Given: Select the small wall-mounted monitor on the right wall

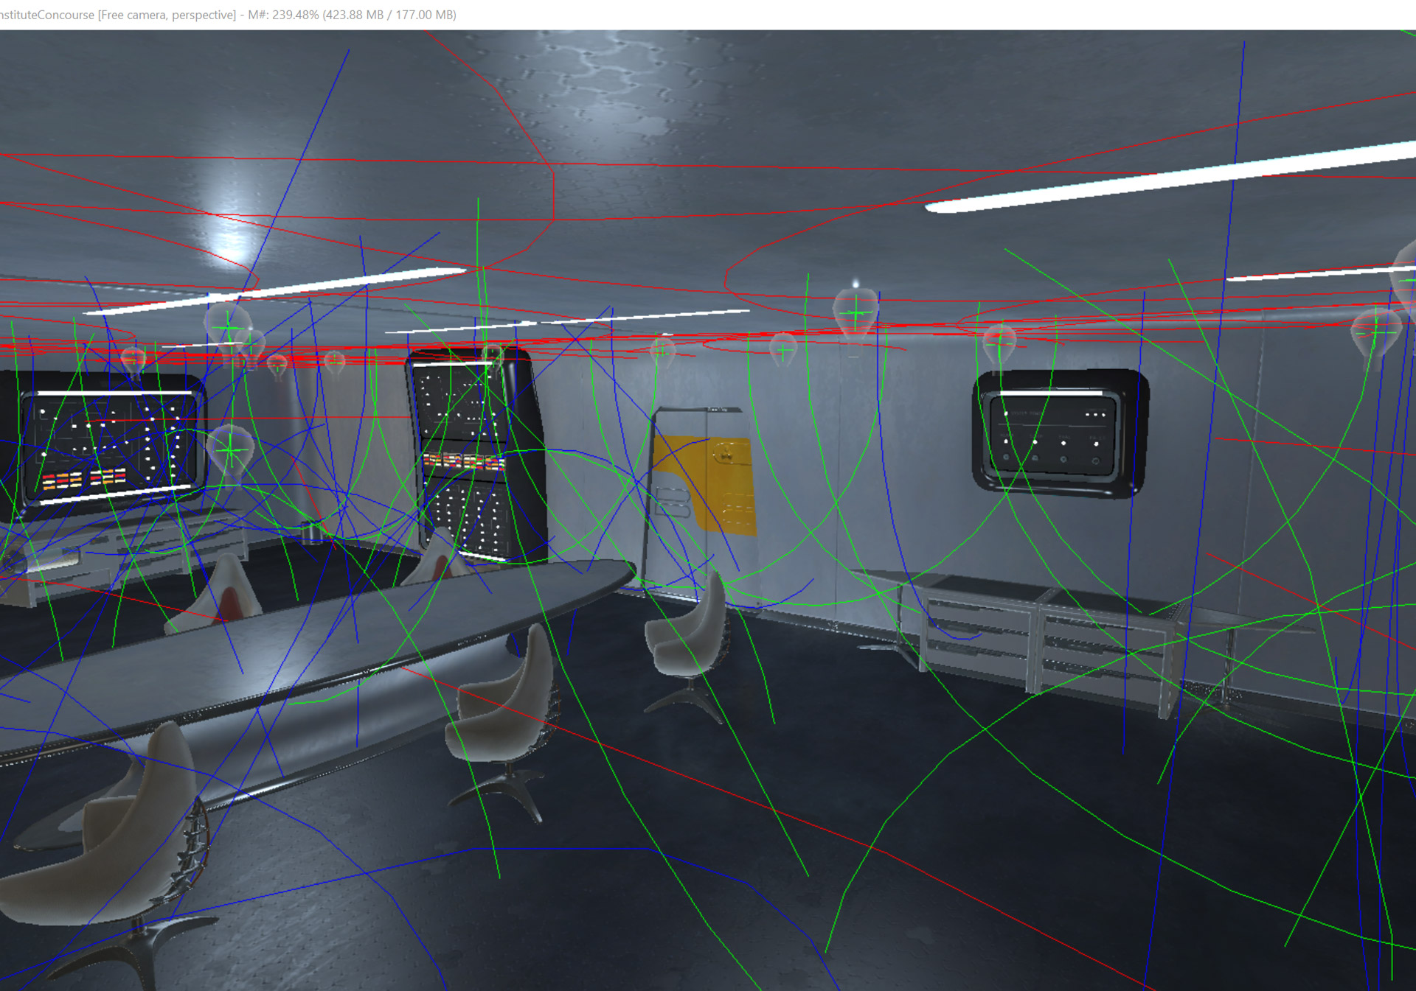Looking at the screenshot, I should pyautogui.click(x=1058, y=435).
